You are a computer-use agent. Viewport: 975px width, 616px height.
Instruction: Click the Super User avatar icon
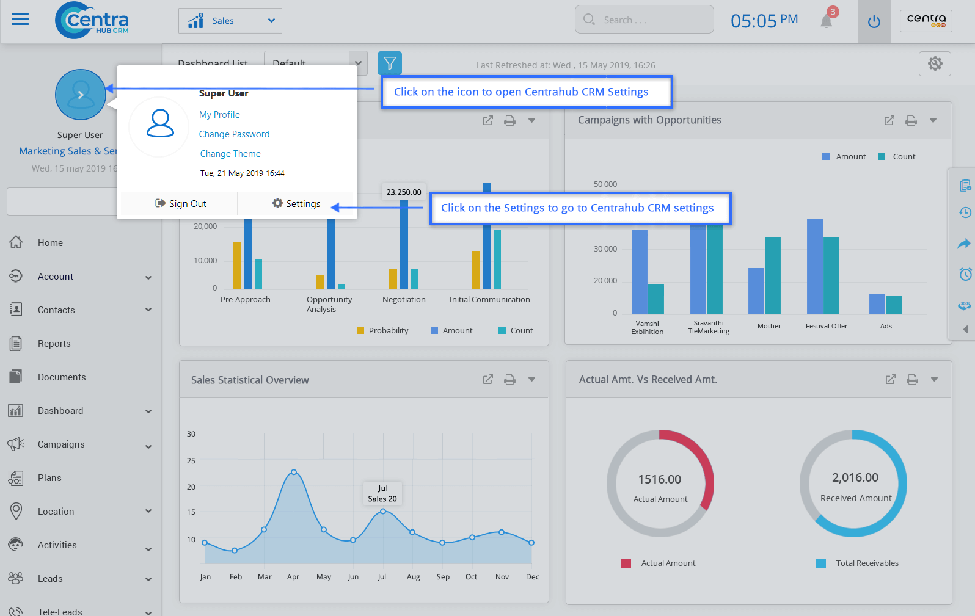click(80, 95)
